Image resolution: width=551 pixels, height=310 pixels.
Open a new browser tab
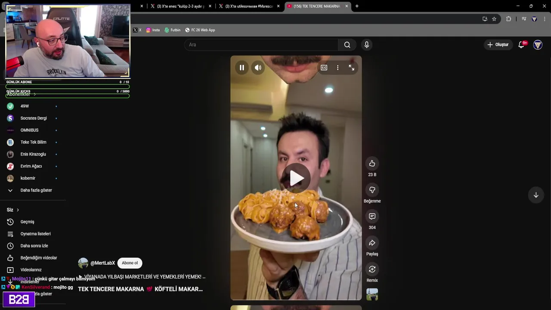click(x=357, y=6)
